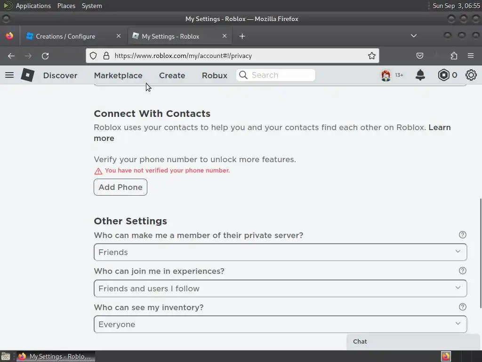
Task: View site security padlock info
Action: point(106,56)
